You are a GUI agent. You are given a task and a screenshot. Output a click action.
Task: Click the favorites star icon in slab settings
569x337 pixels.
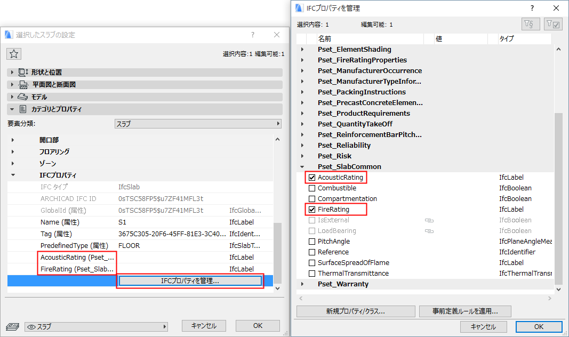13,53
